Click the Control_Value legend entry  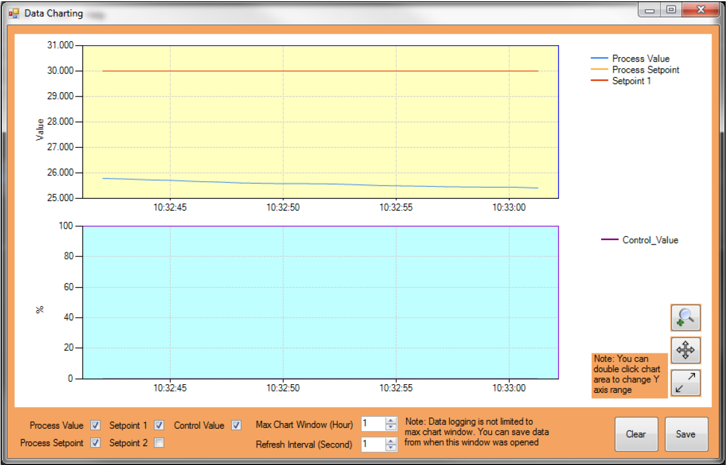(650, 240)
